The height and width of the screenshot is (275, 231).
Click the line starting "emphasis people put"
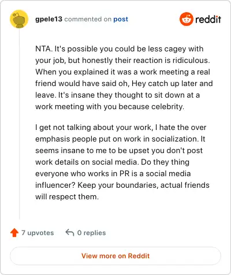(x=120, y=139)
